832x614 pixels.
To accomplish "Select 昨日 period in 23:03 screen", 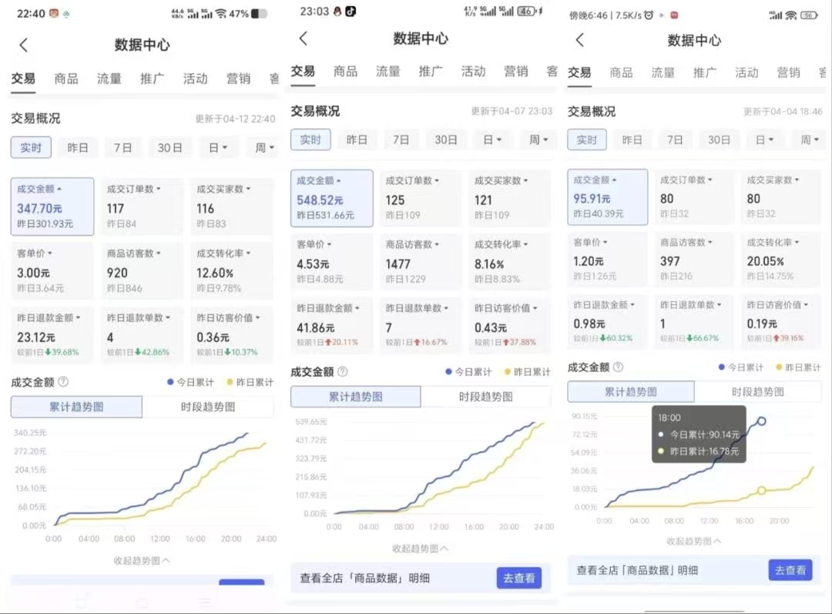I will coord(357,139).
